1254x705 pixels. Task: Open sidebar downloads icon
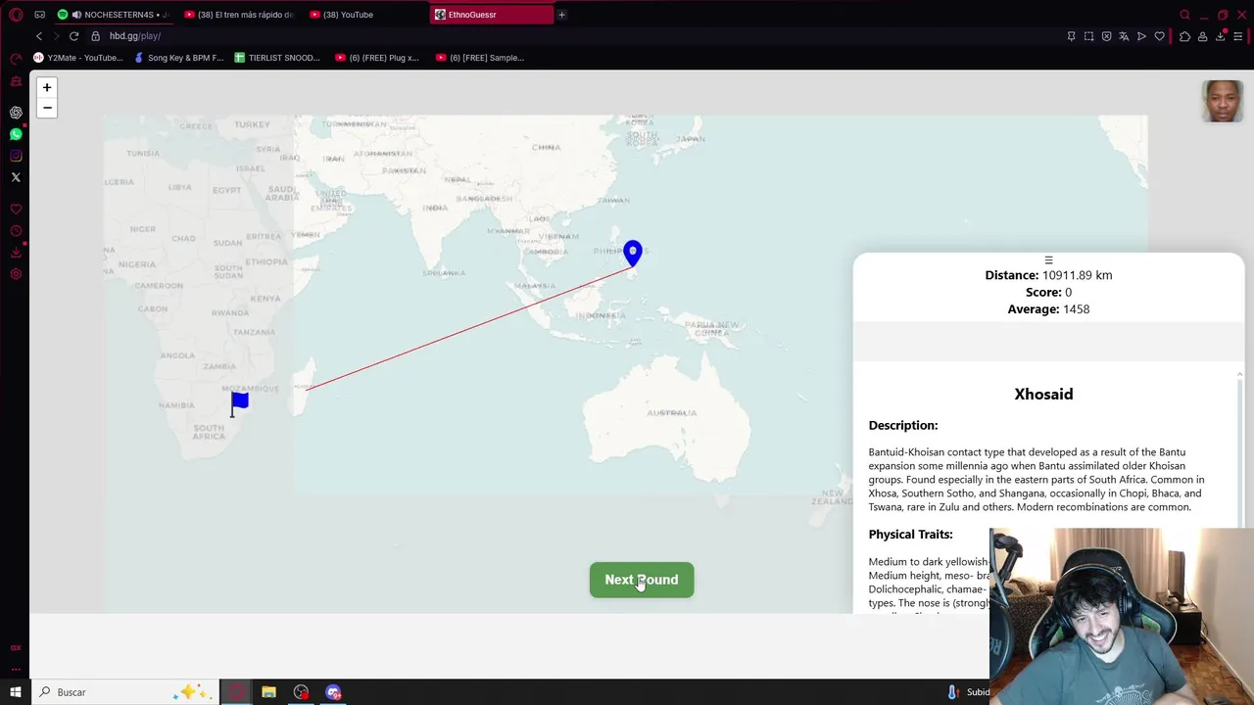16,253
